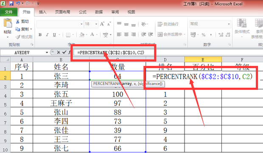The height and width of the screenshot is (153, 263).
Task: Open the clipboard group dialog launcher
Action: click(32, 45)
